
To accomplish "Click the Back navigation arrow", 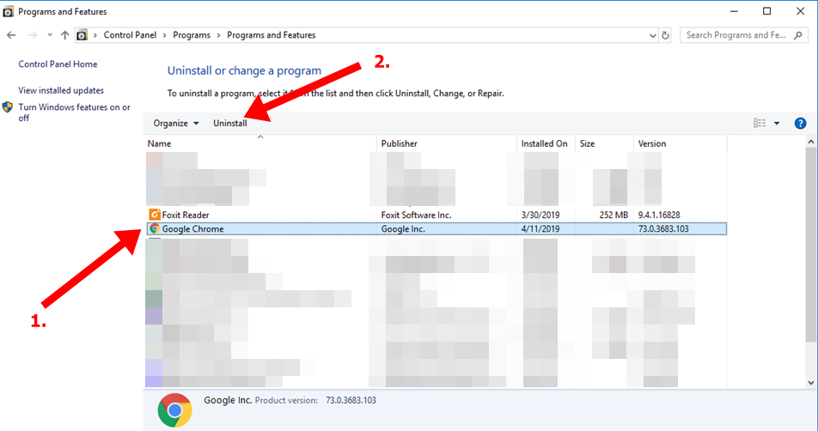I will [x=11, y=35].
